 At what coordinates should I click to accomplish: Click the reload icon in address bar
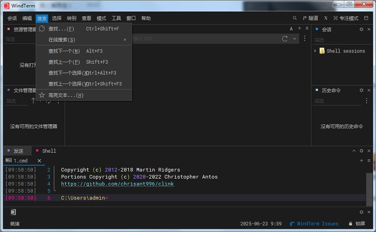point(285,39)
